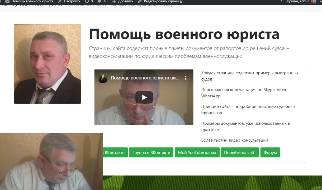Open 'Мой YouTube канал' button
The width and height of the screenshot is (322, 190).
(197, 153)
